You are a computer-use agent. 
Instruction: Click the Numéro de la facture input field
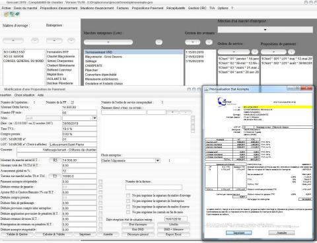tap(154, 188)
